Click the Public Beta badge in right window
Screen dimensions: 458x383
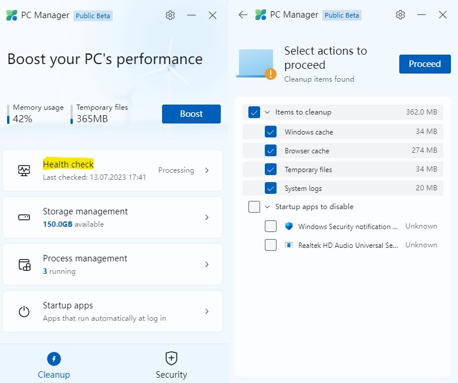[x=342, y=15]
